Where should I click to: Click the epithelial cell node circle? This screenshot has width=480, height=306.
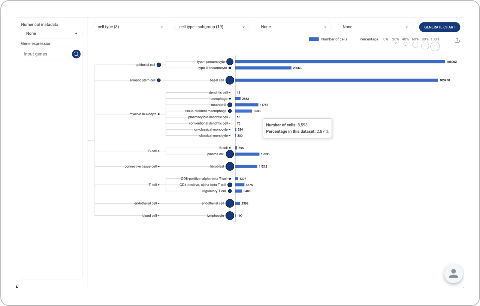[159, 65]
